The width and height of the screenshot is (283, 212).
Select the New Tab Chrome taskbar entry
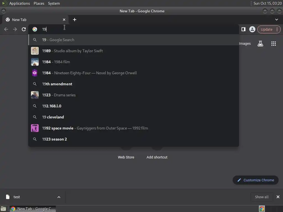[33, 209]
